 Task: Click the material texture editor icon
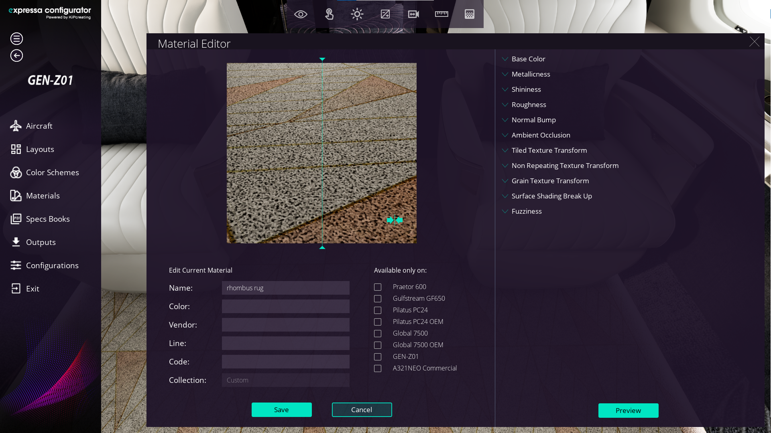(469, 14)
